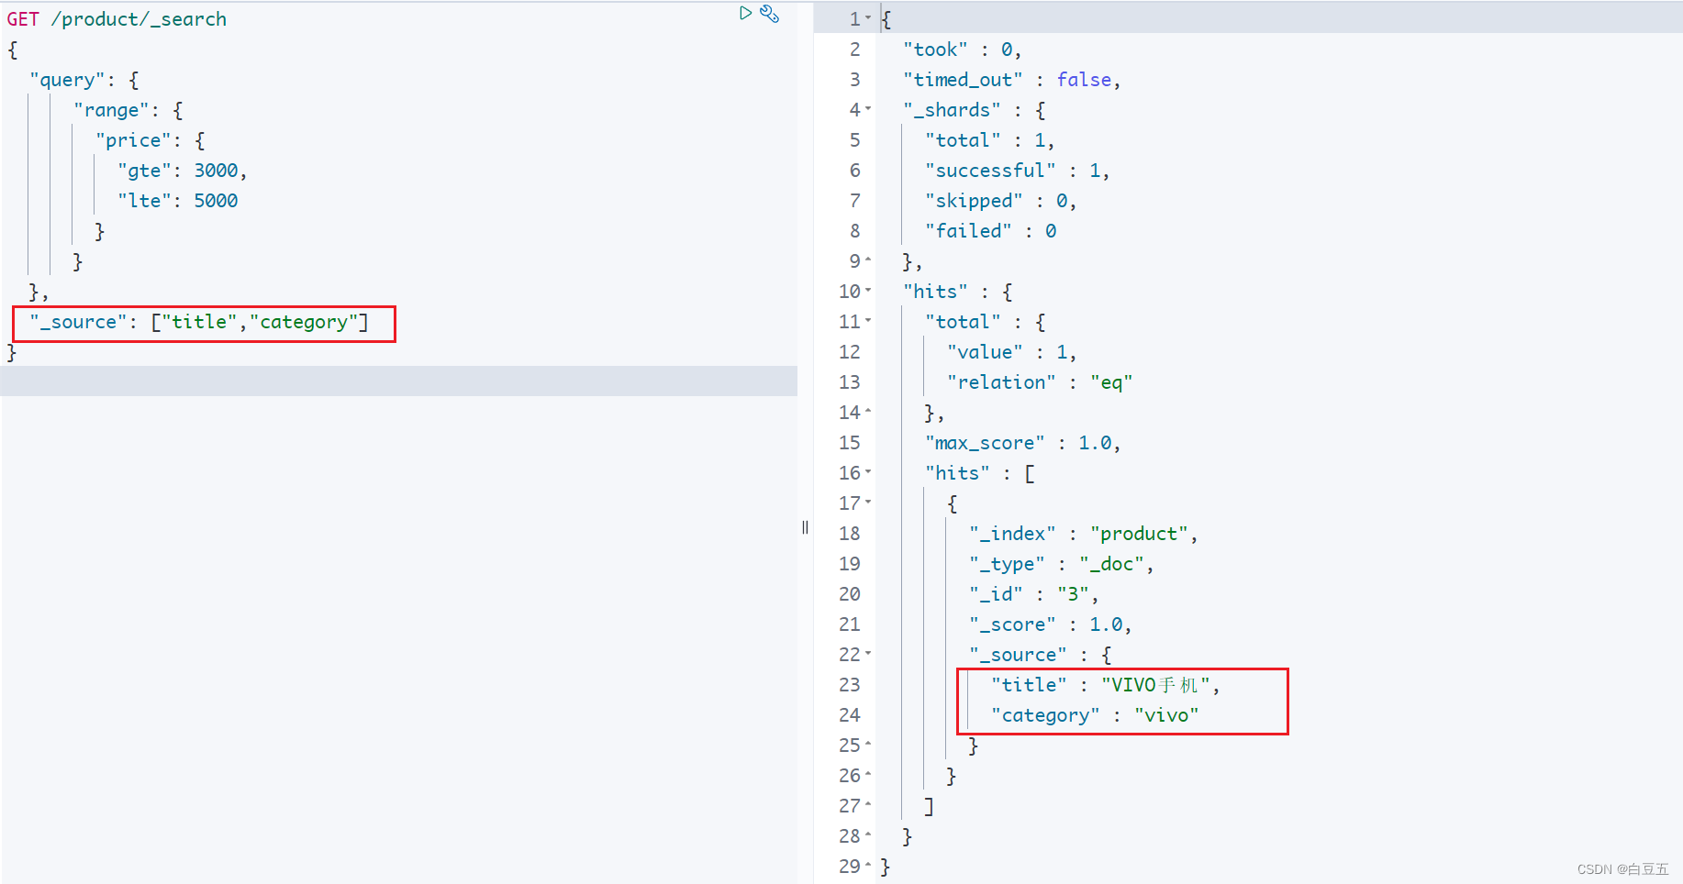The width and height of the screenshot is (1683, 884).
Task: Click the "took" : 0 response line
Action: point(962,50)
